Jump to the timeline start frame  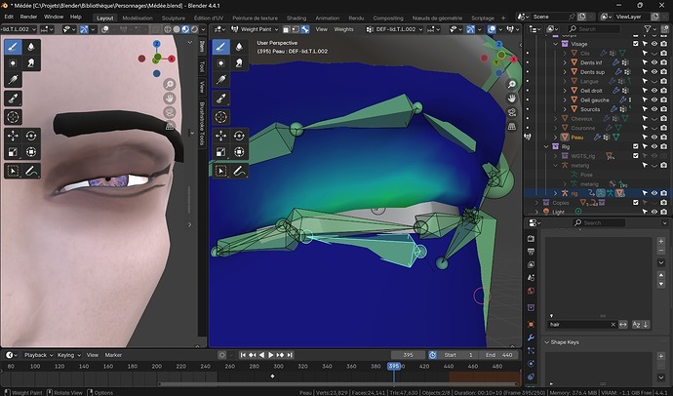click(x=243, y=355)
